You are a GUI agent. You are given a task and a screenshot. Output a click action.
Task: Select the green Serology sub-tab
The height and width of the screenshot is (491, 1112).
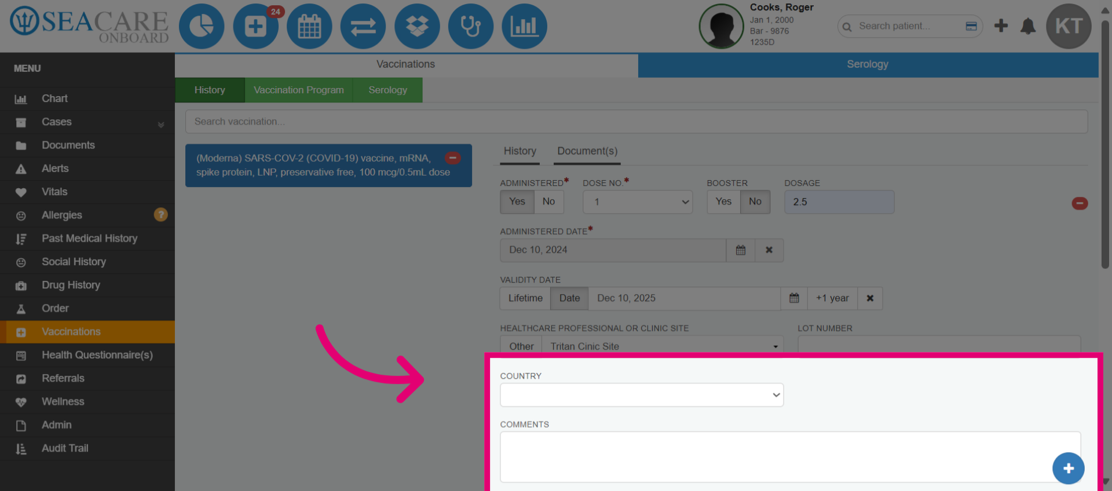[x=388, y=90]
